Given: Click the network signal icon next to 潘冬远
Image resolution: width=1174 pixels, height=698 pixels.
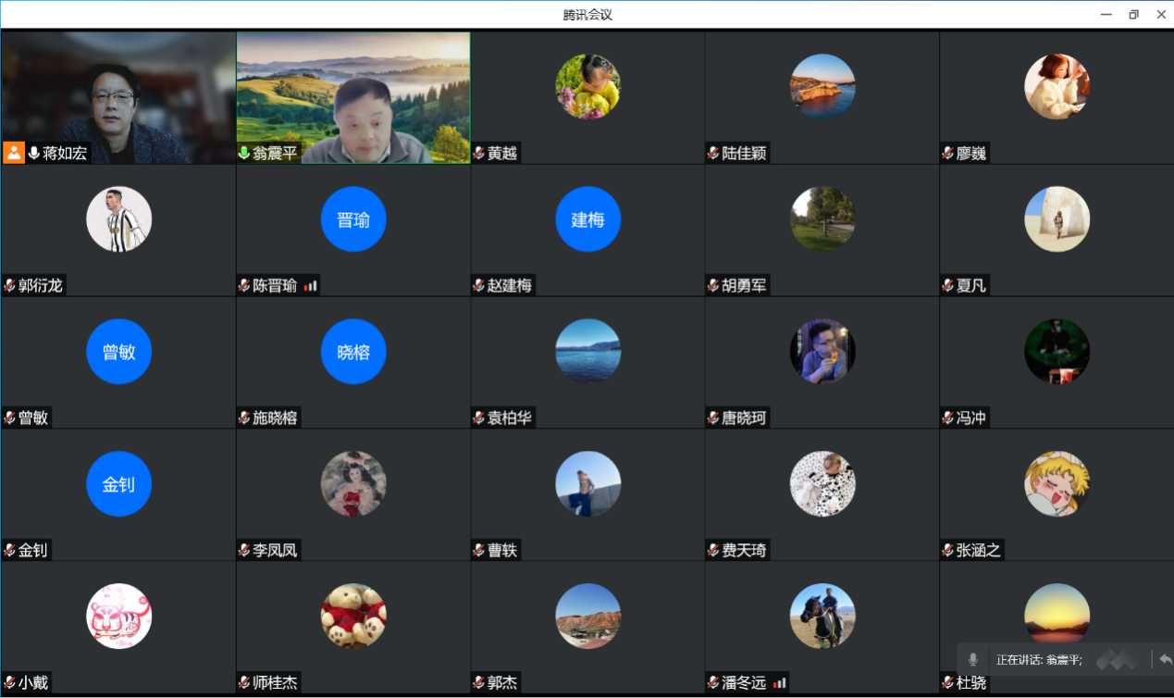Looking at the screenshot, I should [780, 683].
